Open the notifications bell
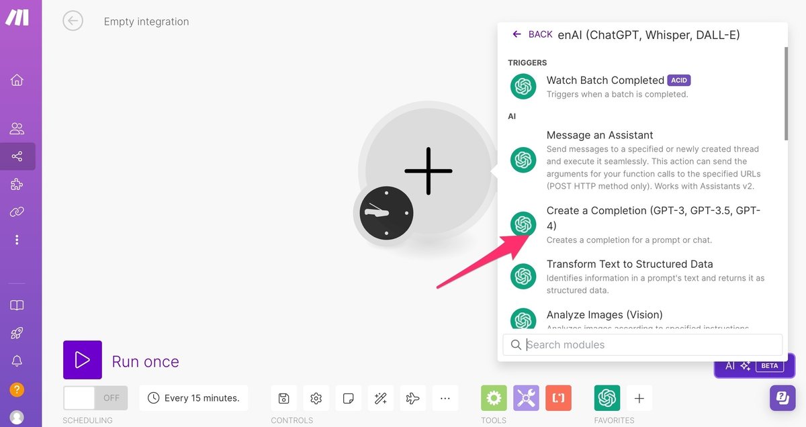 (17, 361)
